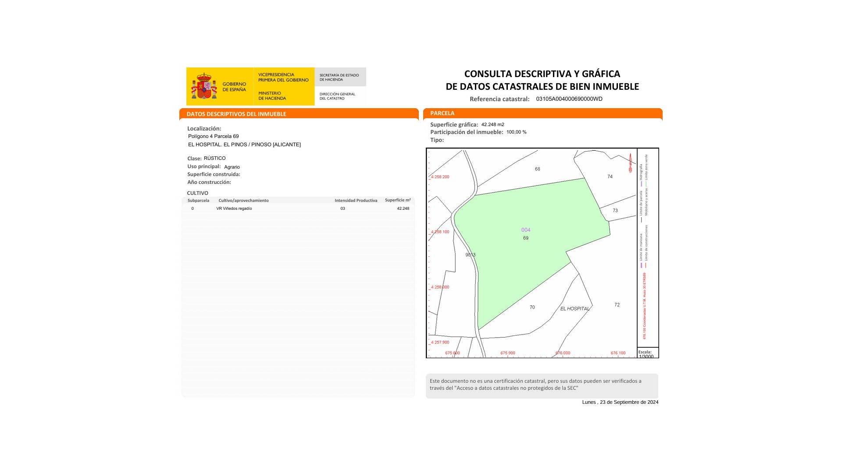Click the Secretaría de Estado de Hacienda box
842x473 pixels.
coord(339,77)
